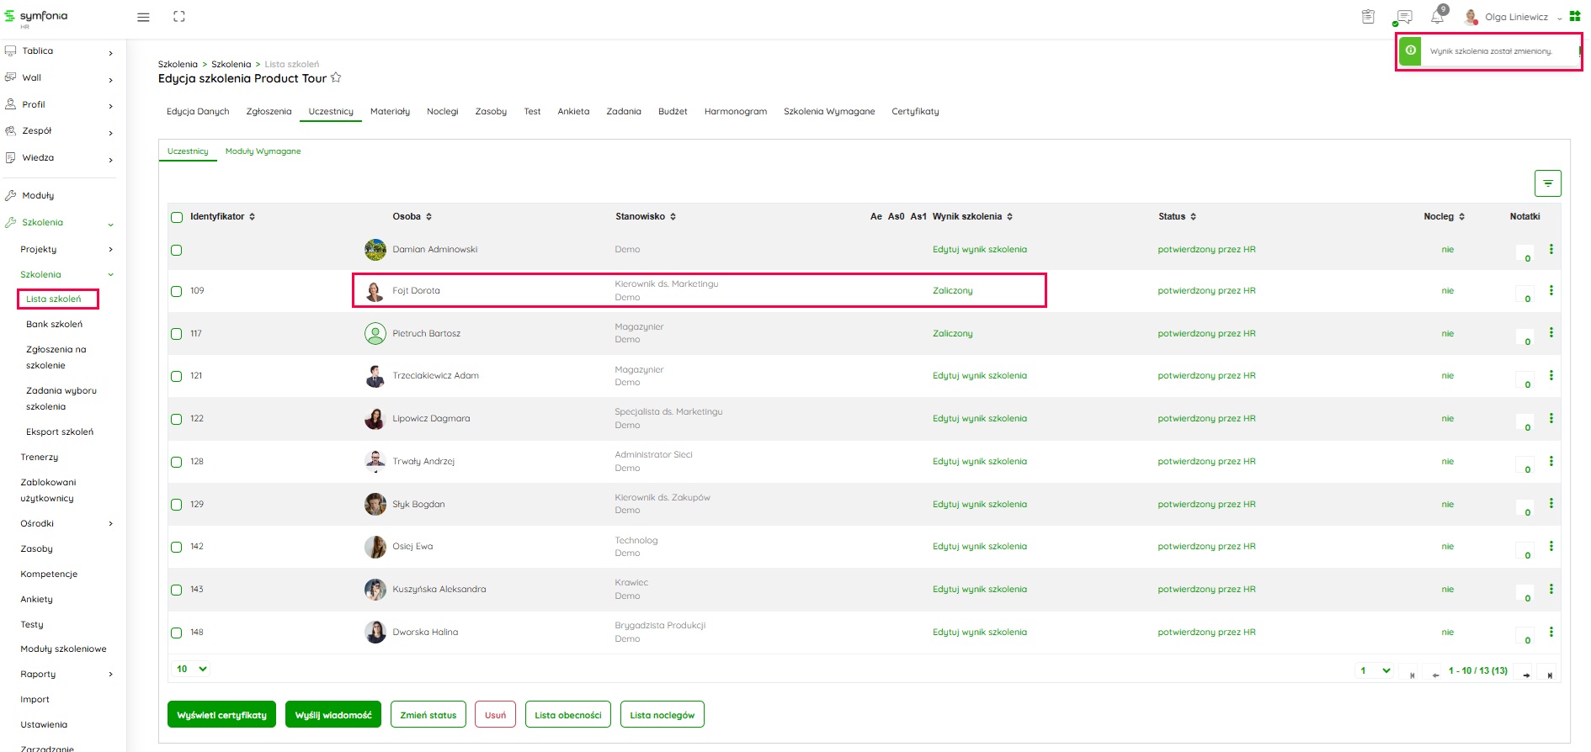1591x752 pixels.
Task: Edit training result for Trzeciakiewicz Adam
Action: point(979,376)
